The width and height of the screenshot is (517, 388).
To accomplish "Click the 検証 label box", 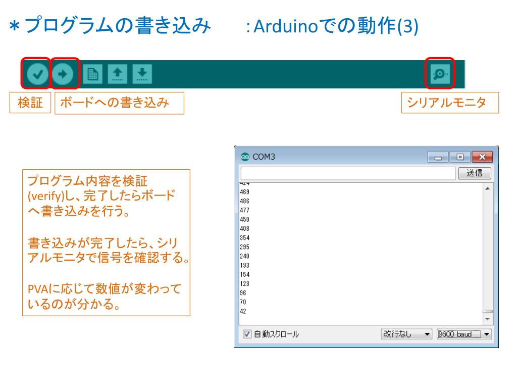I will tap(30, 103).
